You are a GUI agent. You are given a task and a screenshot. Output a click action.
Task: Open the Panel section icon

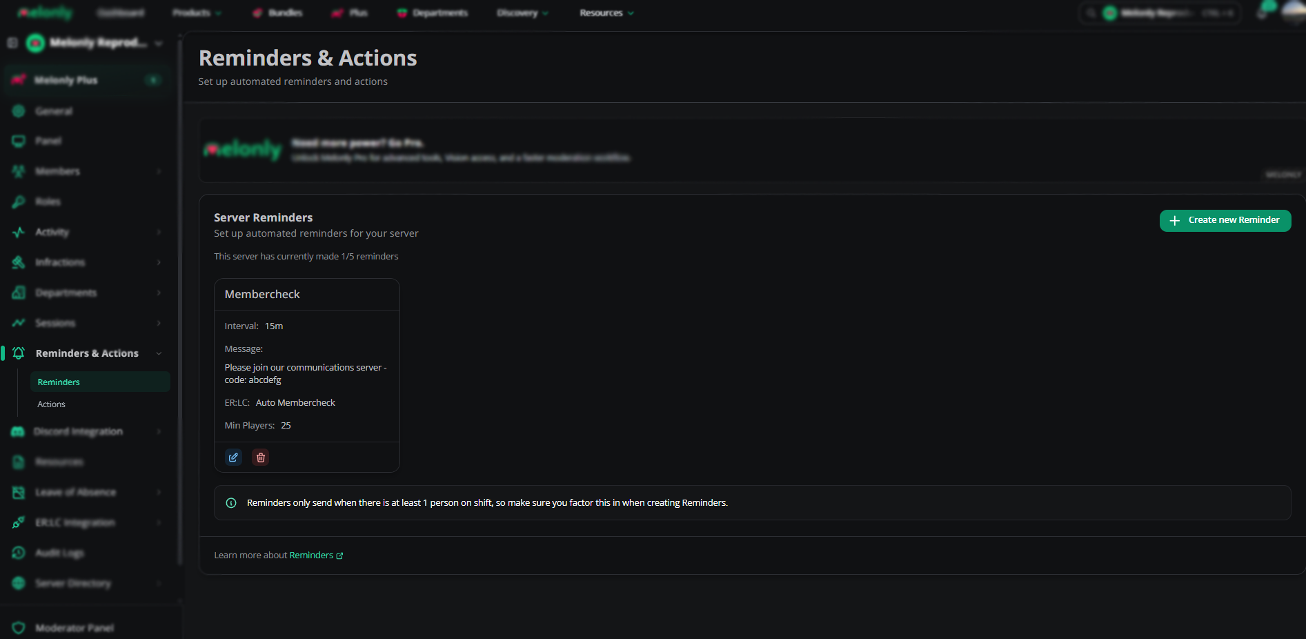(x=19, y=141)
